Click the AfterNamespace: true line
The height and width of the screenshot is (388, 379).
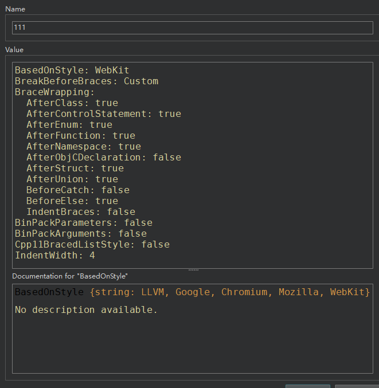click(83, 147)
